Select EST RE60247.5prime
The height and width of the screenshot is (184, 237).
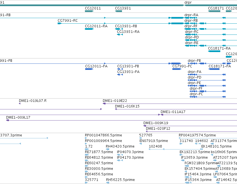(86, 166)
